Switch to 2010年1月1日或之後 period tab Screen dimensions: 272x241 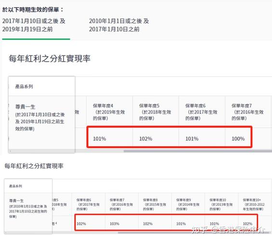(x=119, y=25)
